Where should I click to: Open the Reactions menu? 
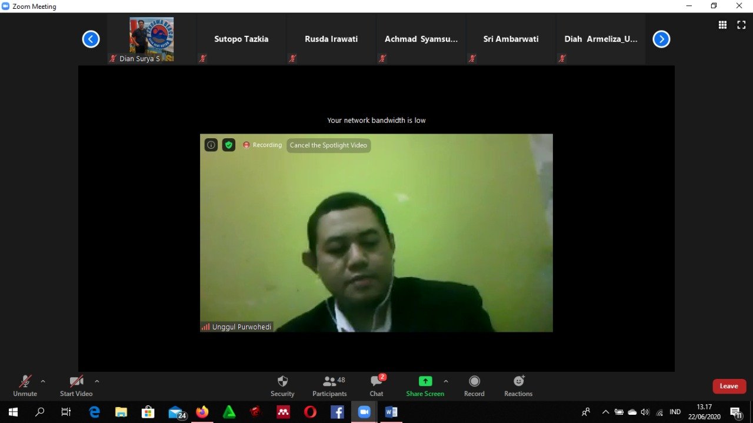point(518,381)
